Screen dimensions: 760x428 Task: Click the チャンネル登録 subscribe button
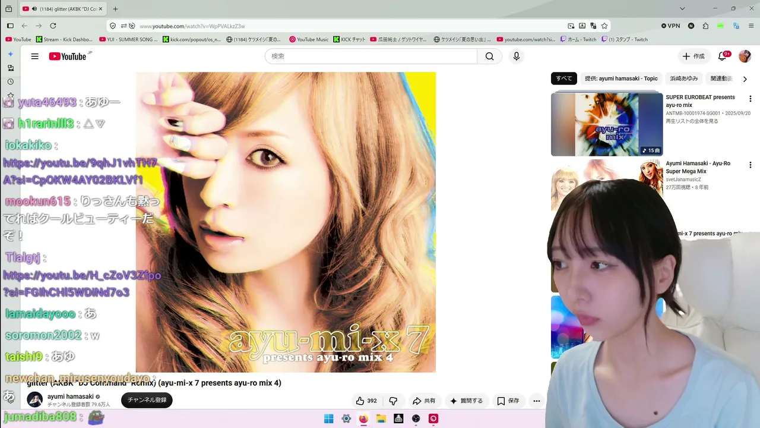tap(147, 400)
